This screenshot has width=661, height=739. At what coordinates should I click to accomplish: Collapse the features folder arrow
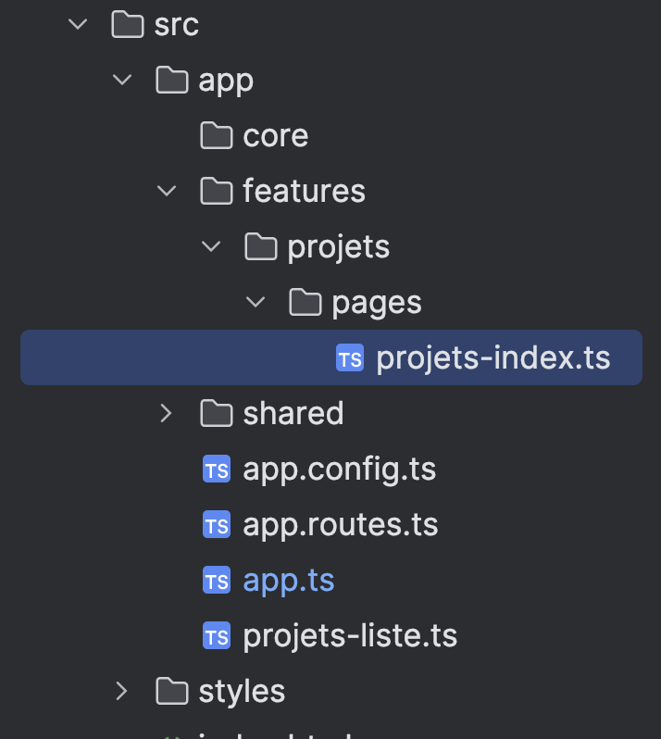point(167,192)
